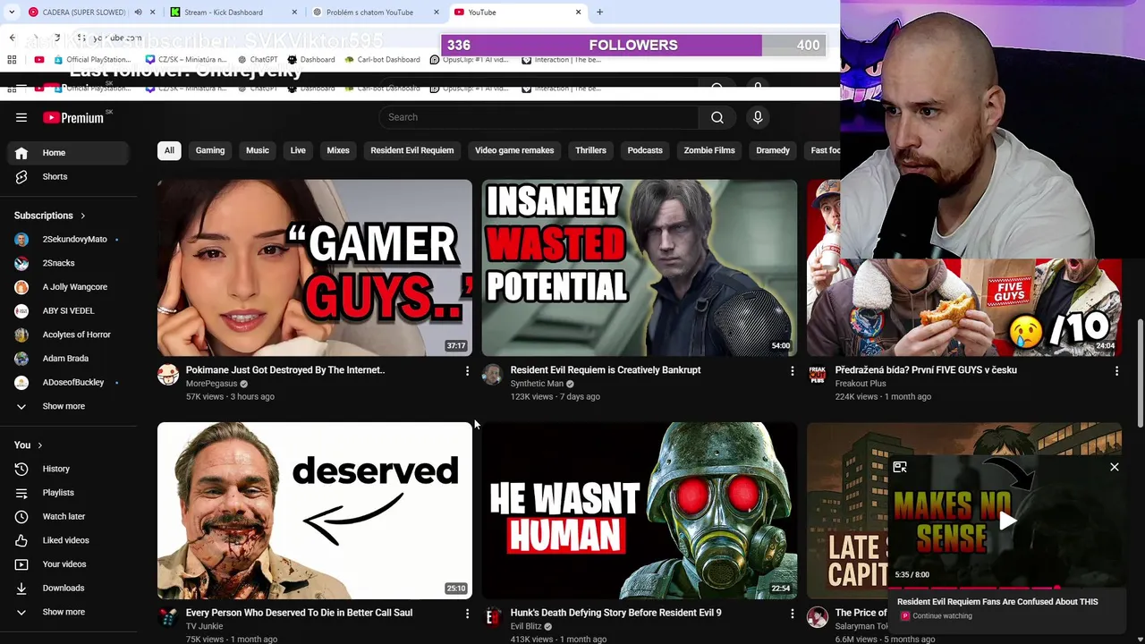Click the Insanely Wasted Potential thumbnail
The width and height of the screenshot is (1145, 644).
pyautogui.click(x=640, y=268)
